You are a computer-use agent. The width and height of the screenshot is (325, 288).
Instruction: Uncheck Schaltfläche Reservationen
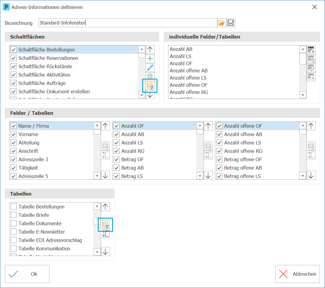point(14,58)
